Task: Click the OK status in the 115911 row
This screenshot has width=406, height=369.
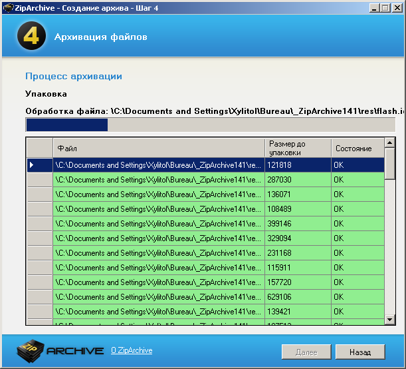Action: pyautogui.click(x=358, y=268)
